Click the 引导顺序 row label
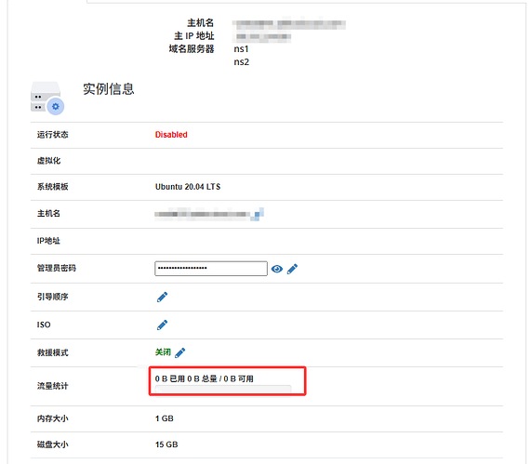The image size is (531, 464). 52,297
